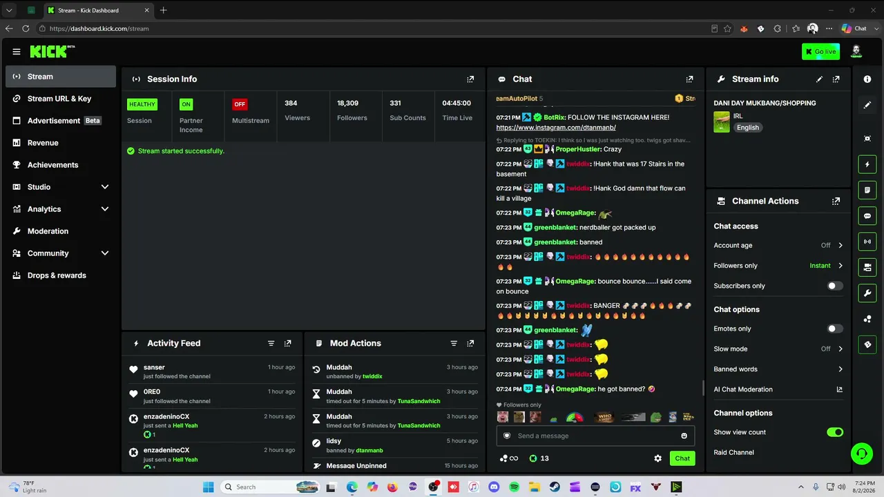Open the Moderation page
Viewport: 884px width, 497px height.
pos(61,231)
